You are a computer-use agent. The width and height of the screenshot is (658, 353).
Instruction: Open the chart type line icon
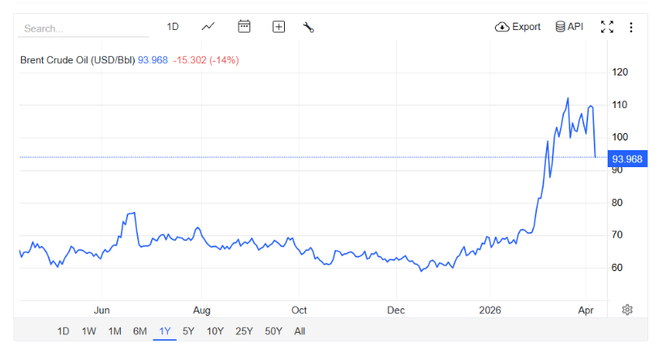pos(209,27)
